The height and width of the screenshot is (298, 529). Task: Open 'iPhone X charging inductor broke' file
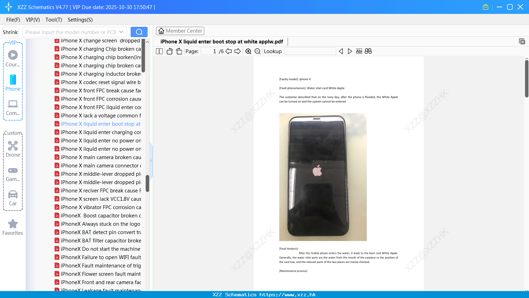98,74
